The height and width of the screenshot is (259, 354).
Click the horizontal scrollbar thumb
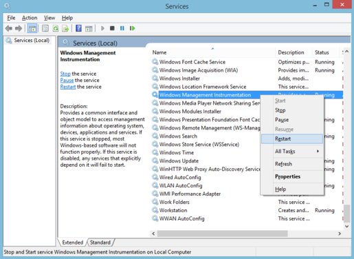(222, 234)
